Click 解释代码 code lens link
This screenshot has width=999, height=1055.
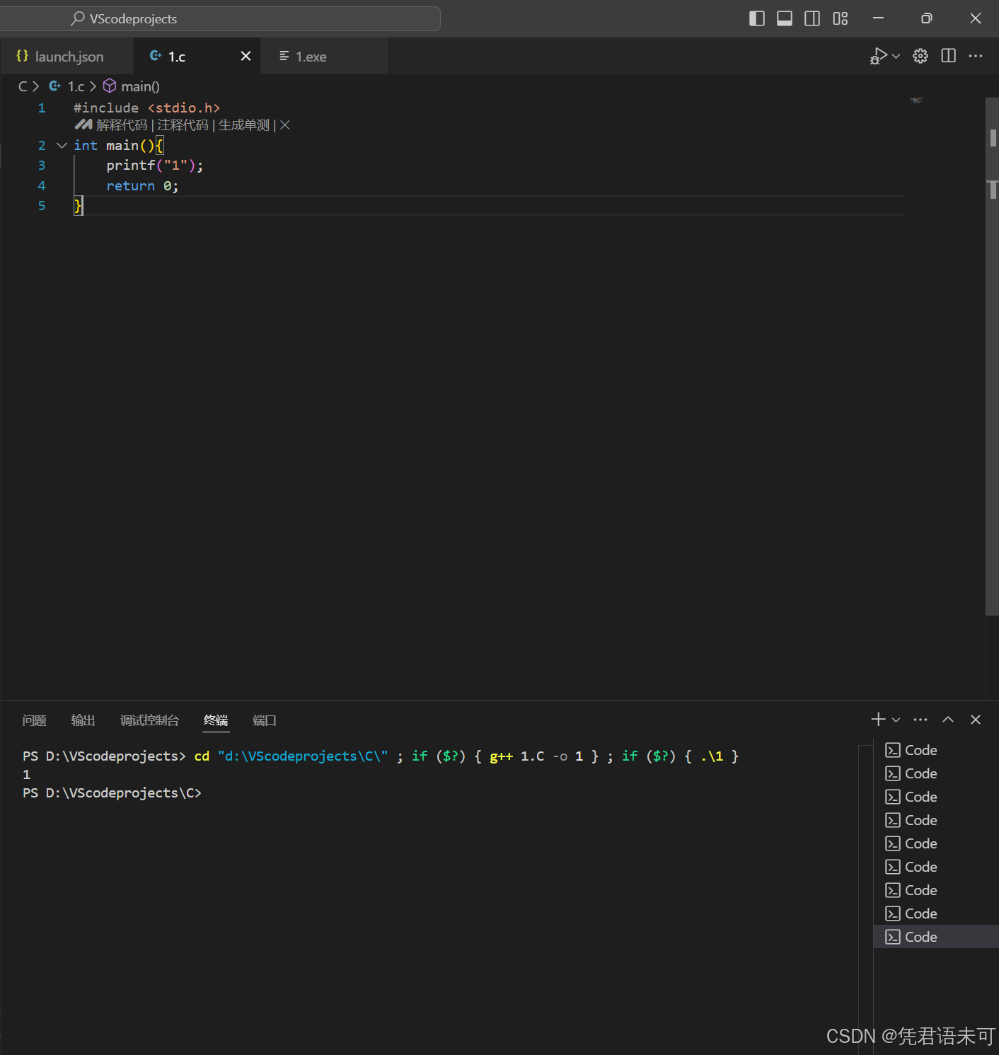(x=122, y=125)
